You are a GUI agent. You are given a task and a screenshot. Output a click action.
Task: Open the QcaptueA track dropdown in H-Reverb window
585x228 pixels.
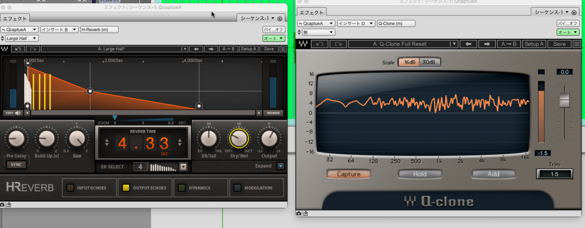point(19,30)
